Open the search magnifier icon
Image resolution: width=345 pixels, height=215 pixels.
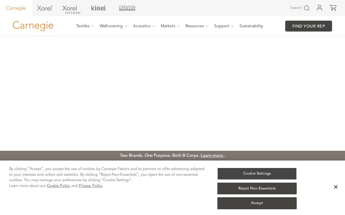pyautogui.click(x=307, y=8)
